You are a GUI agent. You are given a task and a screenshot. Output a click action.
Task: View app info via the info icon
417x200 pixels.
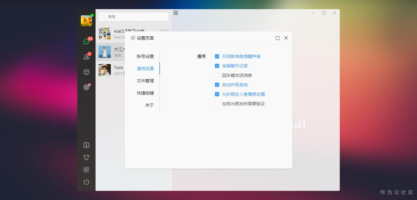point(86,145)
